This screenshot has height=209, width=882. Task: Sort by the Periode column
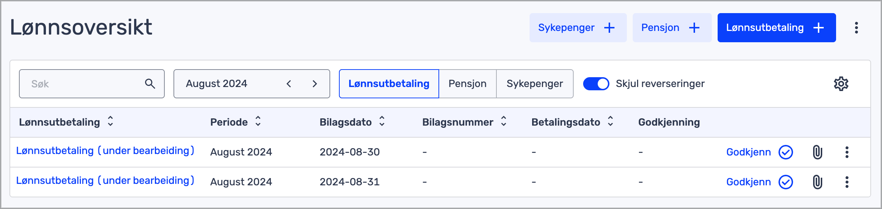[x=258, y=121]
